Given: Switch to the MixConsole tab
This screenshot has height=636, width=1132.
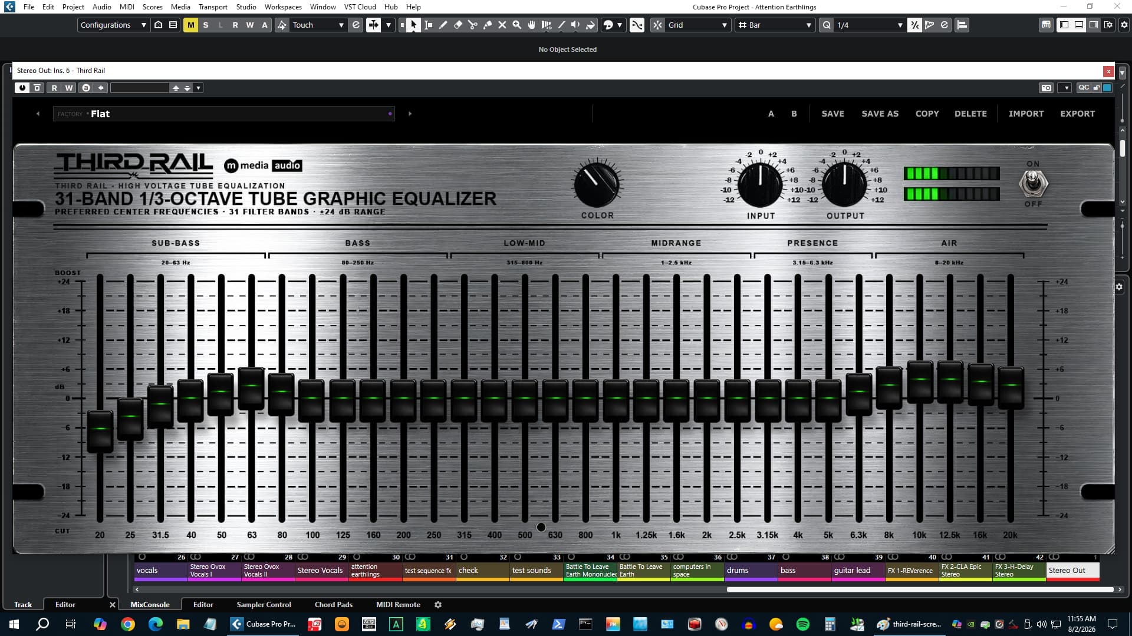Looking at the screenshot, I should (150, 605).
